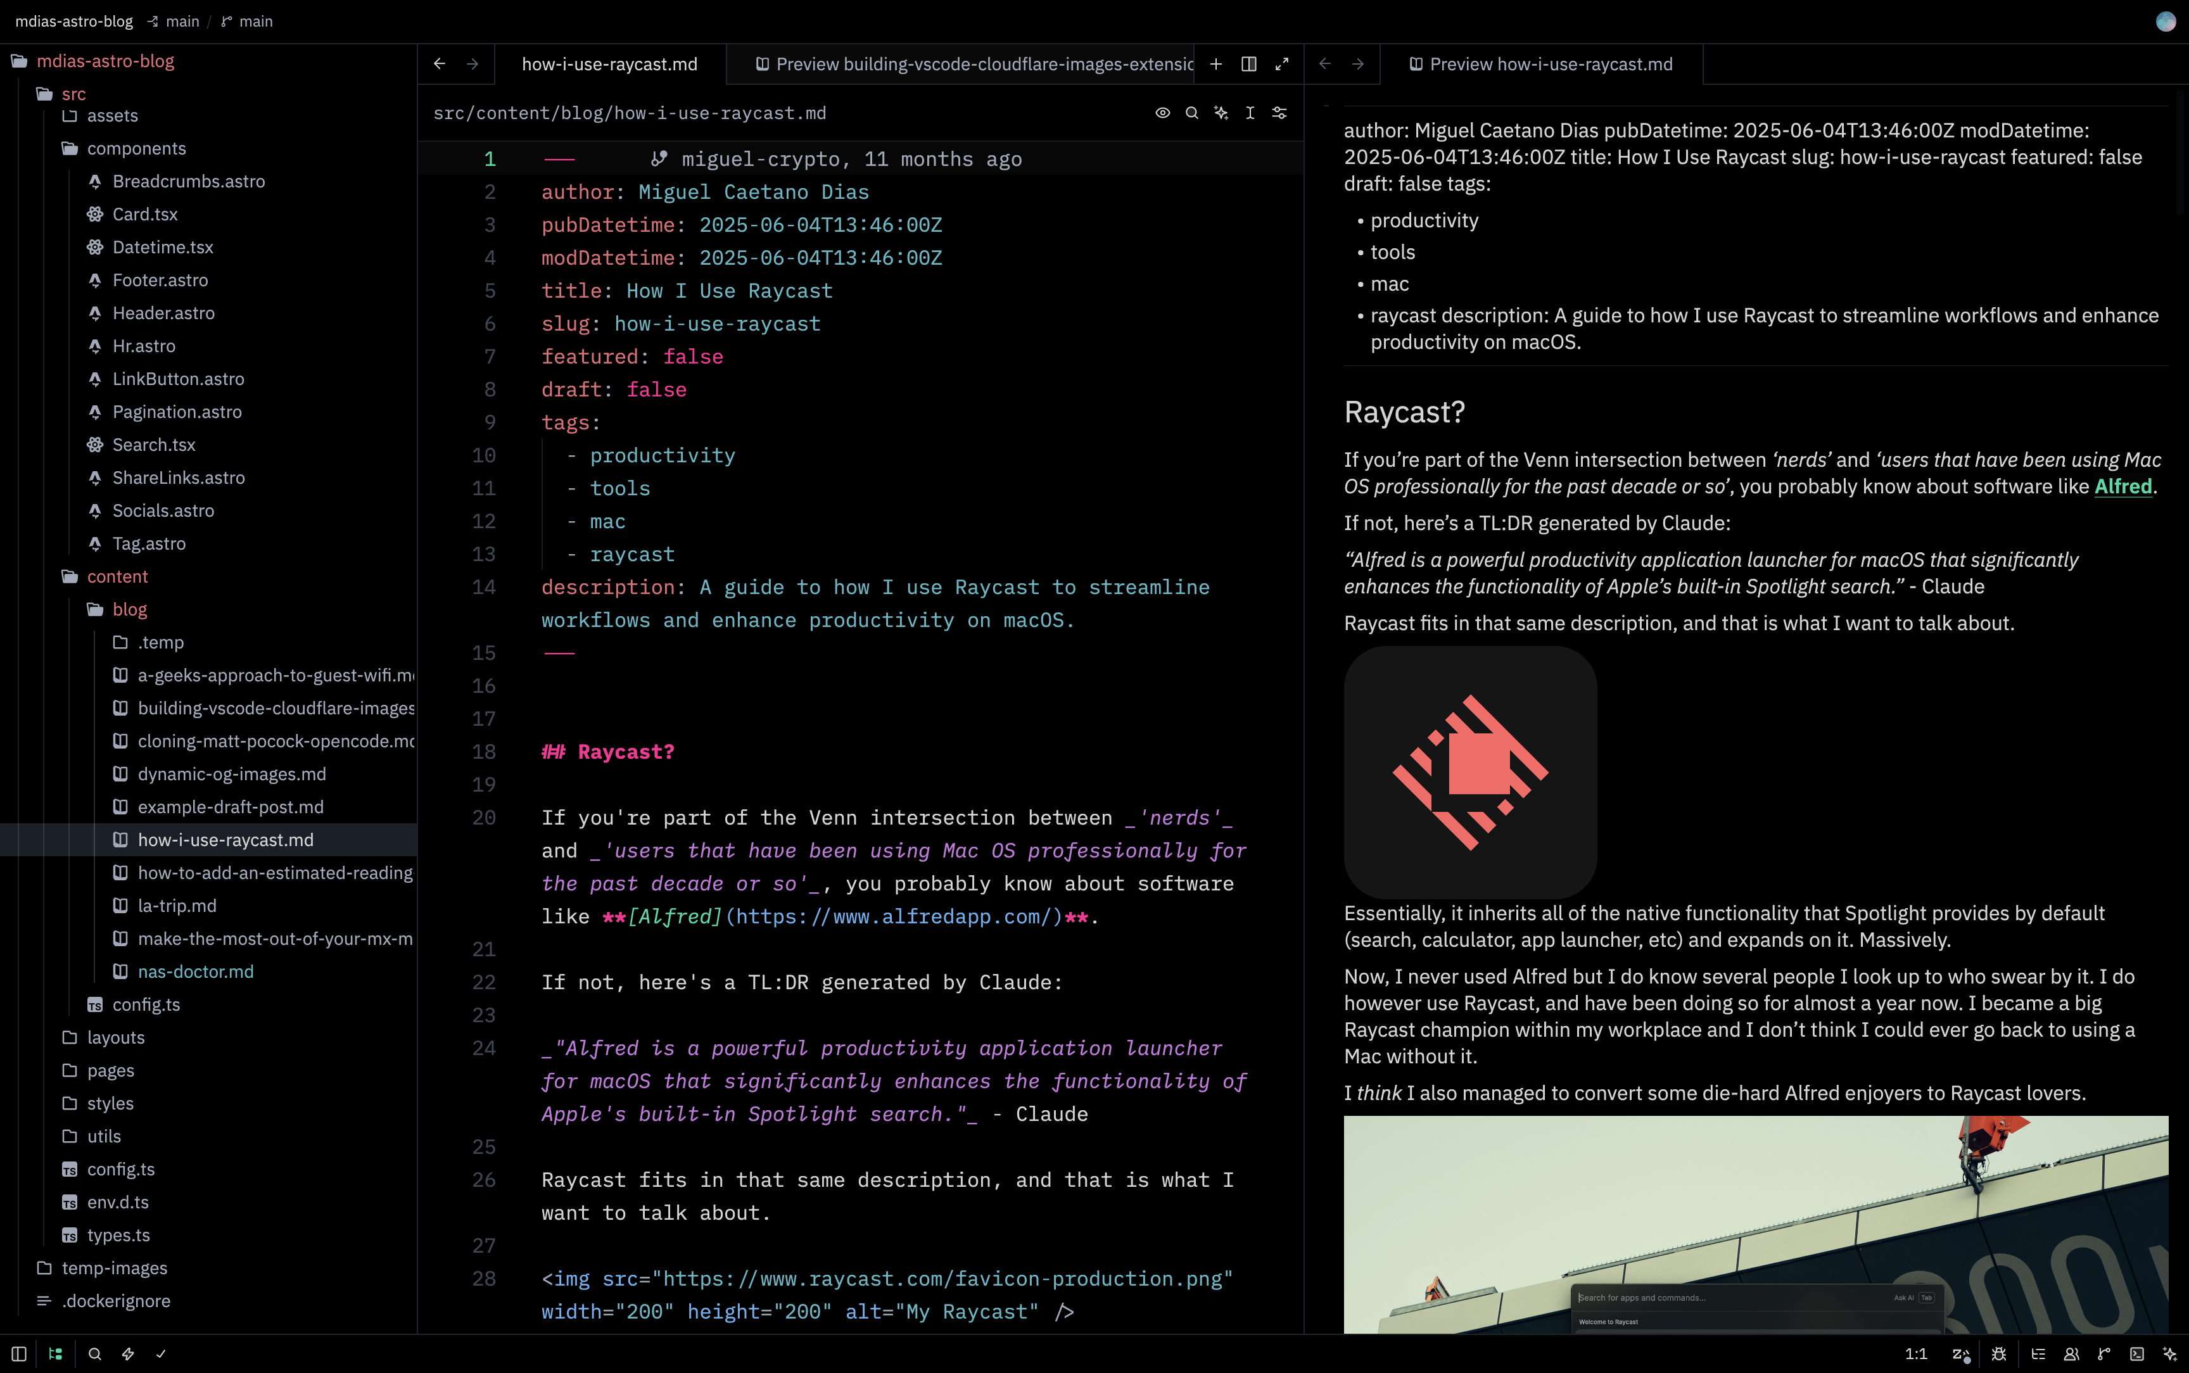Open the AI agent sparkle icon
Image resolution: width=2189 pixels, height=1373 pixels.
(x=2170, y=1354)
